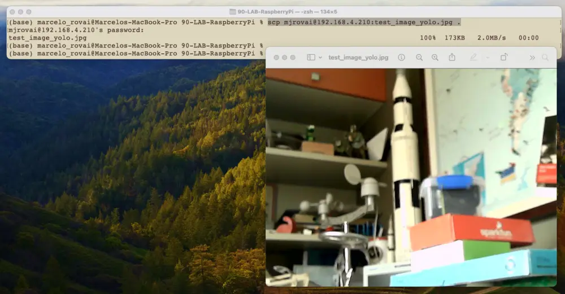565x294 pixels.
Task: Show more toolbar items via double chevron
Action: pyautogui.click(x=532, y=58)
